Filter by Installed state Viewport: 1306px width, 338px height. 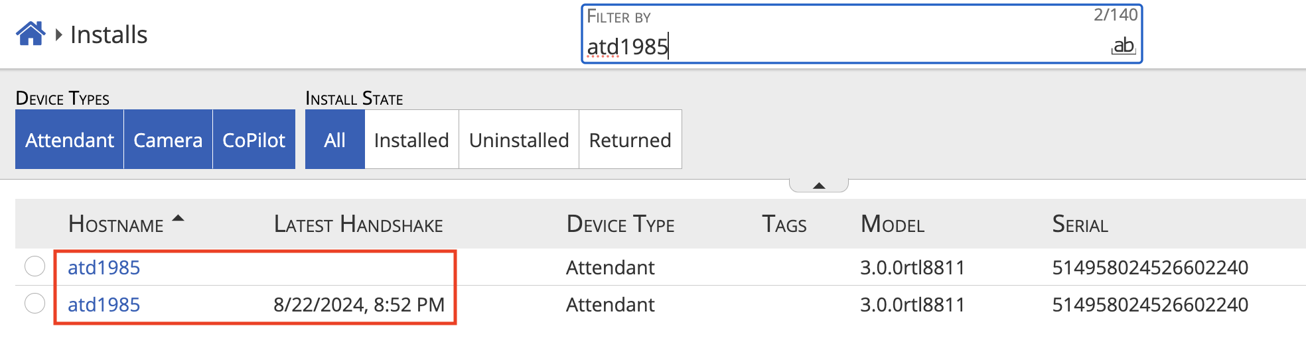(x=411, y=140)
